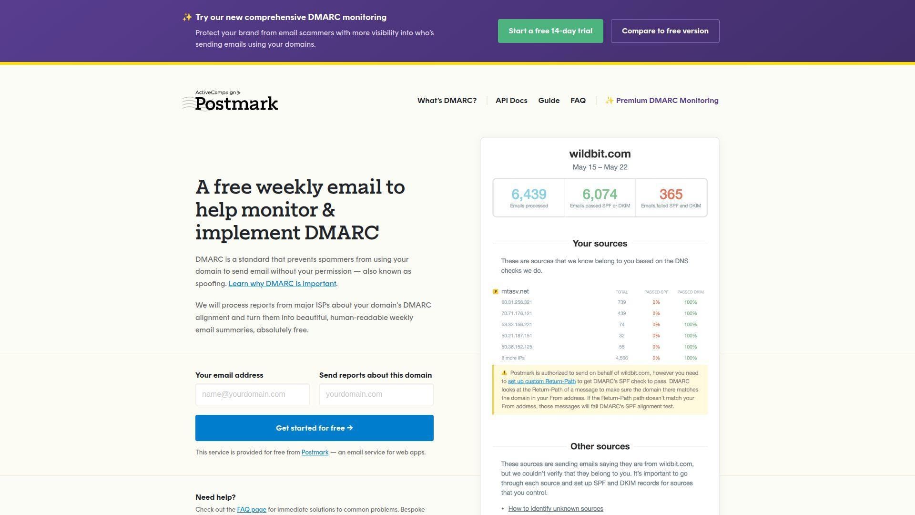Open the FAQ navigation link
The width and height of the screenshot is (915, 515).
578,101
